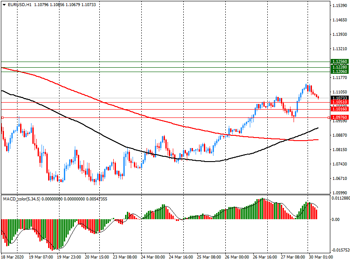Viewport: 350px width, 262px height.
Task: Click the 1.05990 price axis value
Action: click(x=340, y=193)
